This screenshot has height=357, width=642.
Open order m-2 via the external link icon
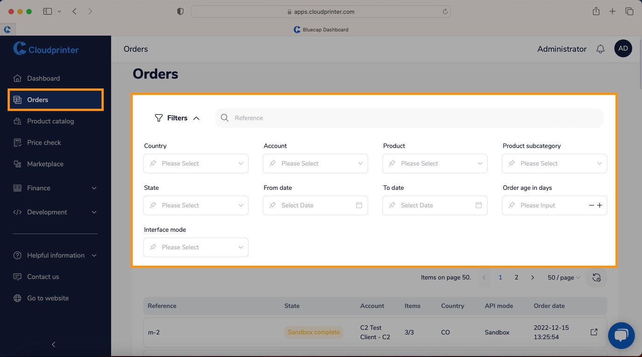[x=593, y=332]
